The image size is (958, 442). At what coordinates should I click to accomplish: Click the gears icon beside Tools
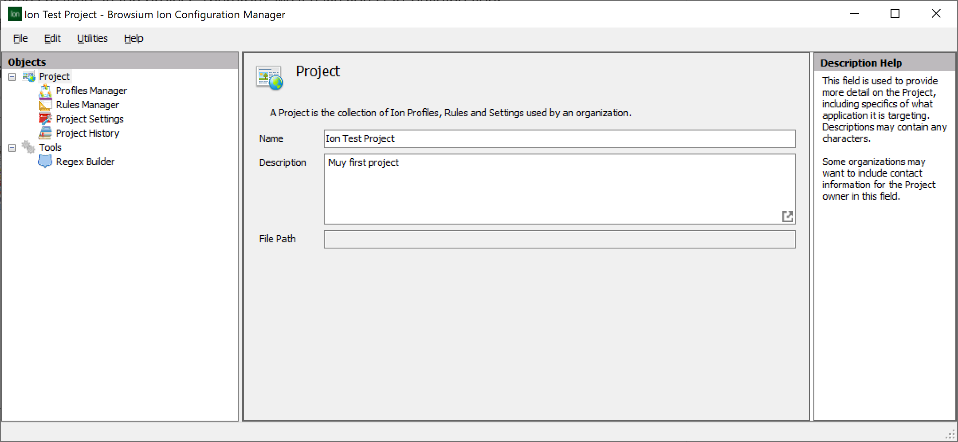click(x=28, y=147)
